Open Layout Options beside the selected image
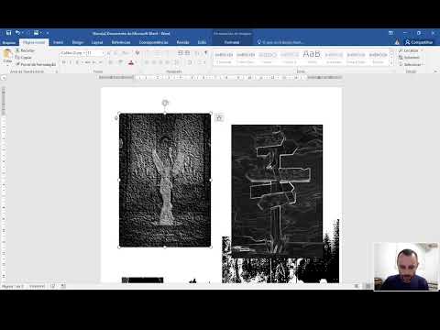This screenshot has width=440, height=330. (x=219, y=117)
